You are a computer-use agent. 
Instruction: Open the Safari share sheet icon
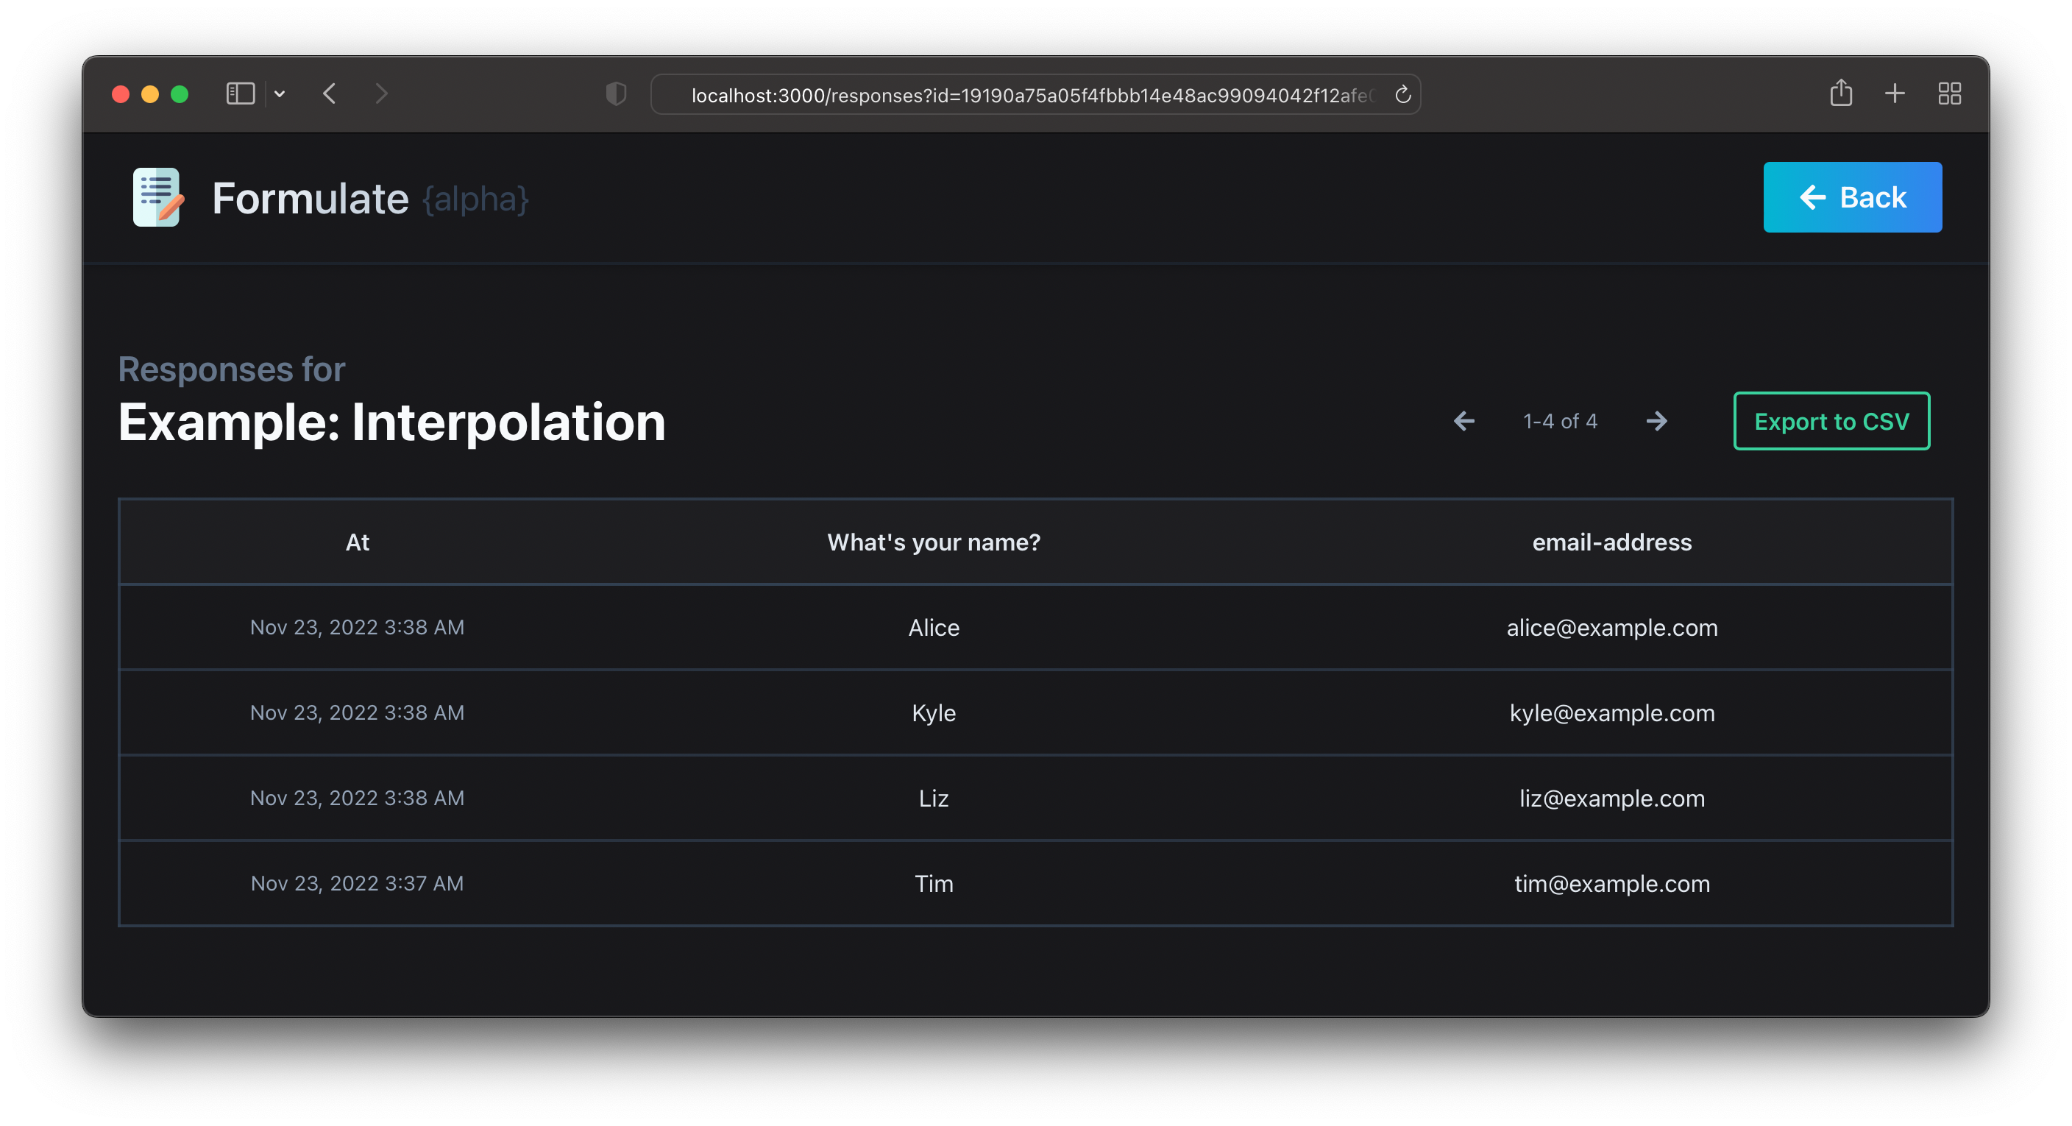(1840, 93)
